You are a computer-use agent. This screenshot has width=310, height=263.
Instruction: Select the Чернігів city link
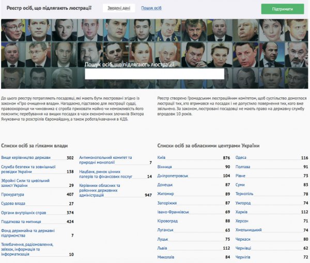tap(243, 257)
